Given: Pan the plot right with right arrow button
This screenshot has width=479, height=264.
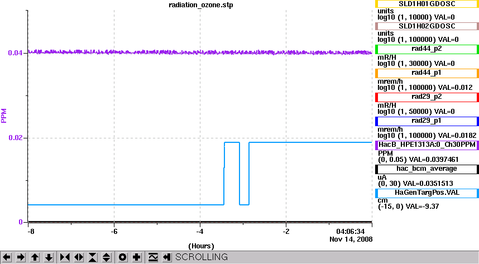Looking at the screenshot, I should click(21, 257).
